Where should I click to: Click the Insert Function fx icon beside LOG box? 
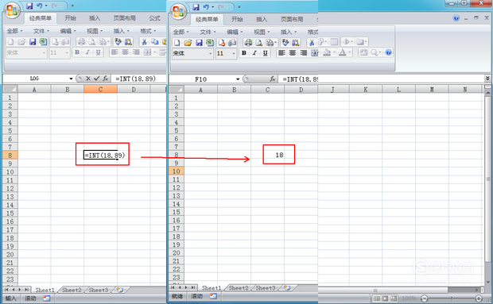pyautogui.click(x=106, y=79)
